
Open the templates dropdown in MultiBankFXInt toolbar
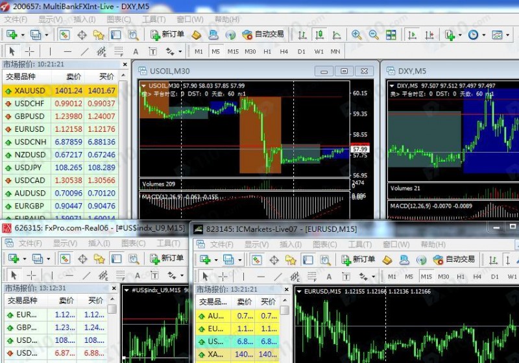click(x=498, y=34)
